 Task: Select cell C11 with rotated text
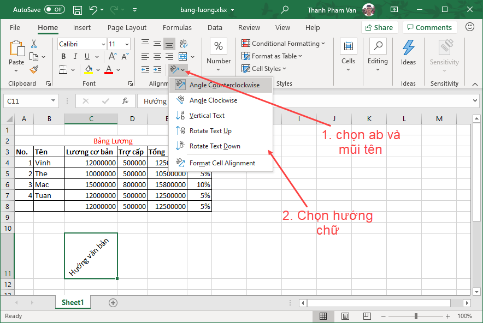click(91, 256)
